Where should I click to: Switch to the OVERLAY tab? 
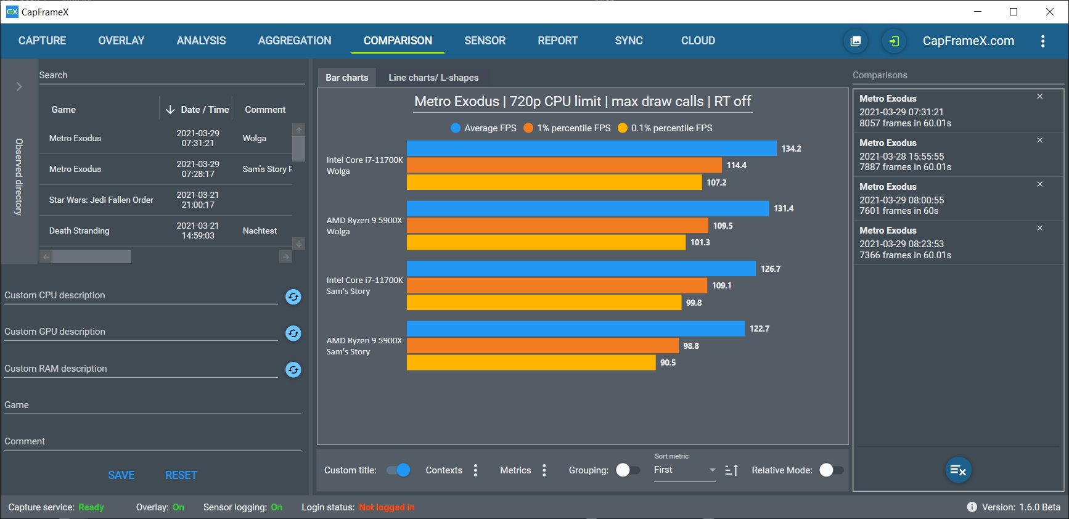tap(121, 41)
